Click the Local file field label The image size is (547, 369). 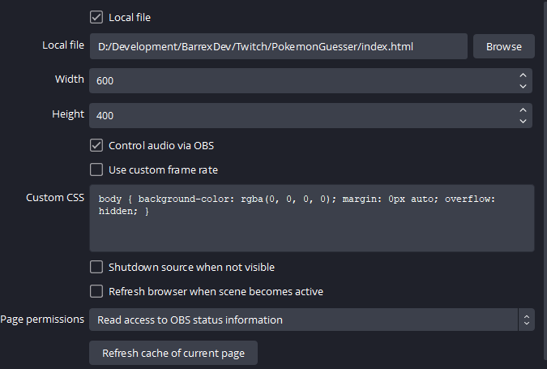pos(63,45)
